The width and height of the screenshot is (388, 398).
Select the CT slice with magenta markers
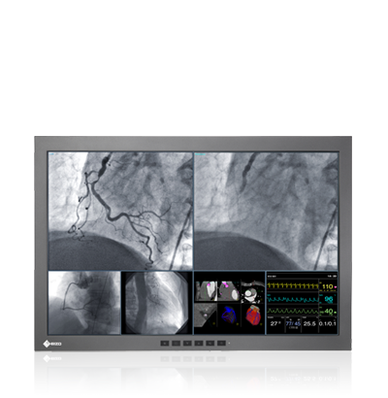tap(207, 291)
